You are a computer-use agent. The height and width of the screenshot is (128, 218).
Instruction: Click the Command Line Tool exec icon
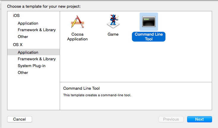tap(149, 22)
